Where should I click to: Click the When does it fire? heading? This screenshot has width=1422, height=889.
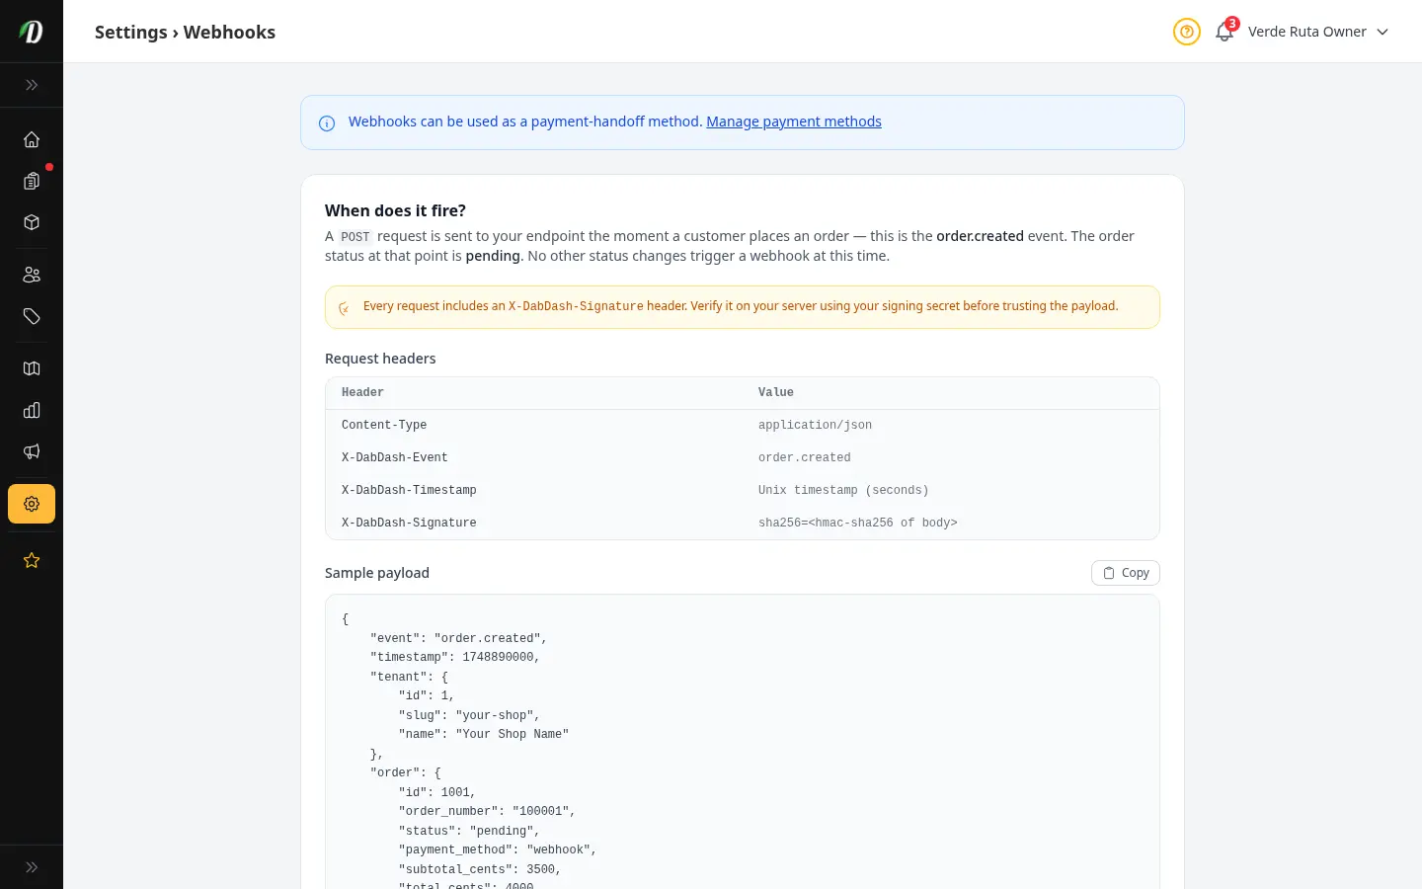point(395,210)
